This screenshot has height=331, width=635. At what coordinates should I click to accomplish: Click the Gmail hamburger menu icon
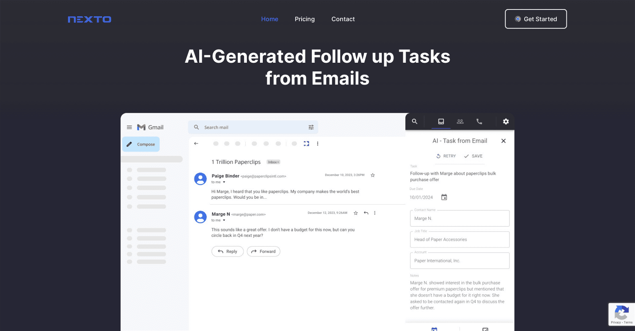coord(129,127)
